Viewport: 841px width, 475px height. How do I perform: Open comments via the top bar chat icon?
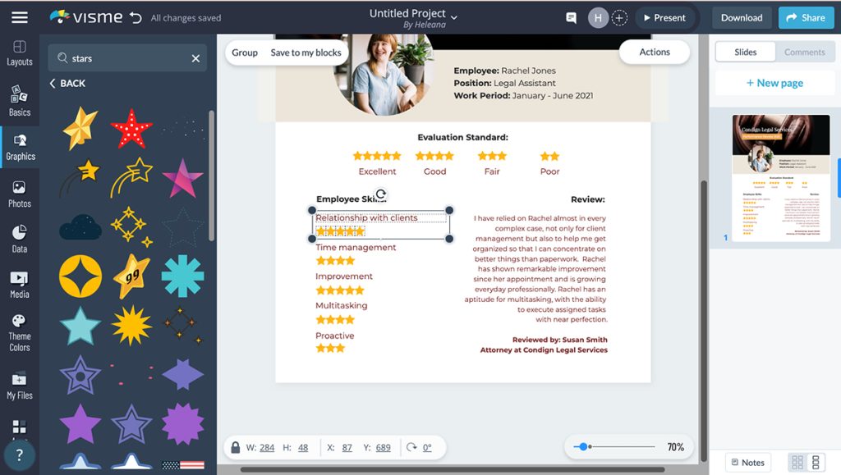click(x=570, y=17)
